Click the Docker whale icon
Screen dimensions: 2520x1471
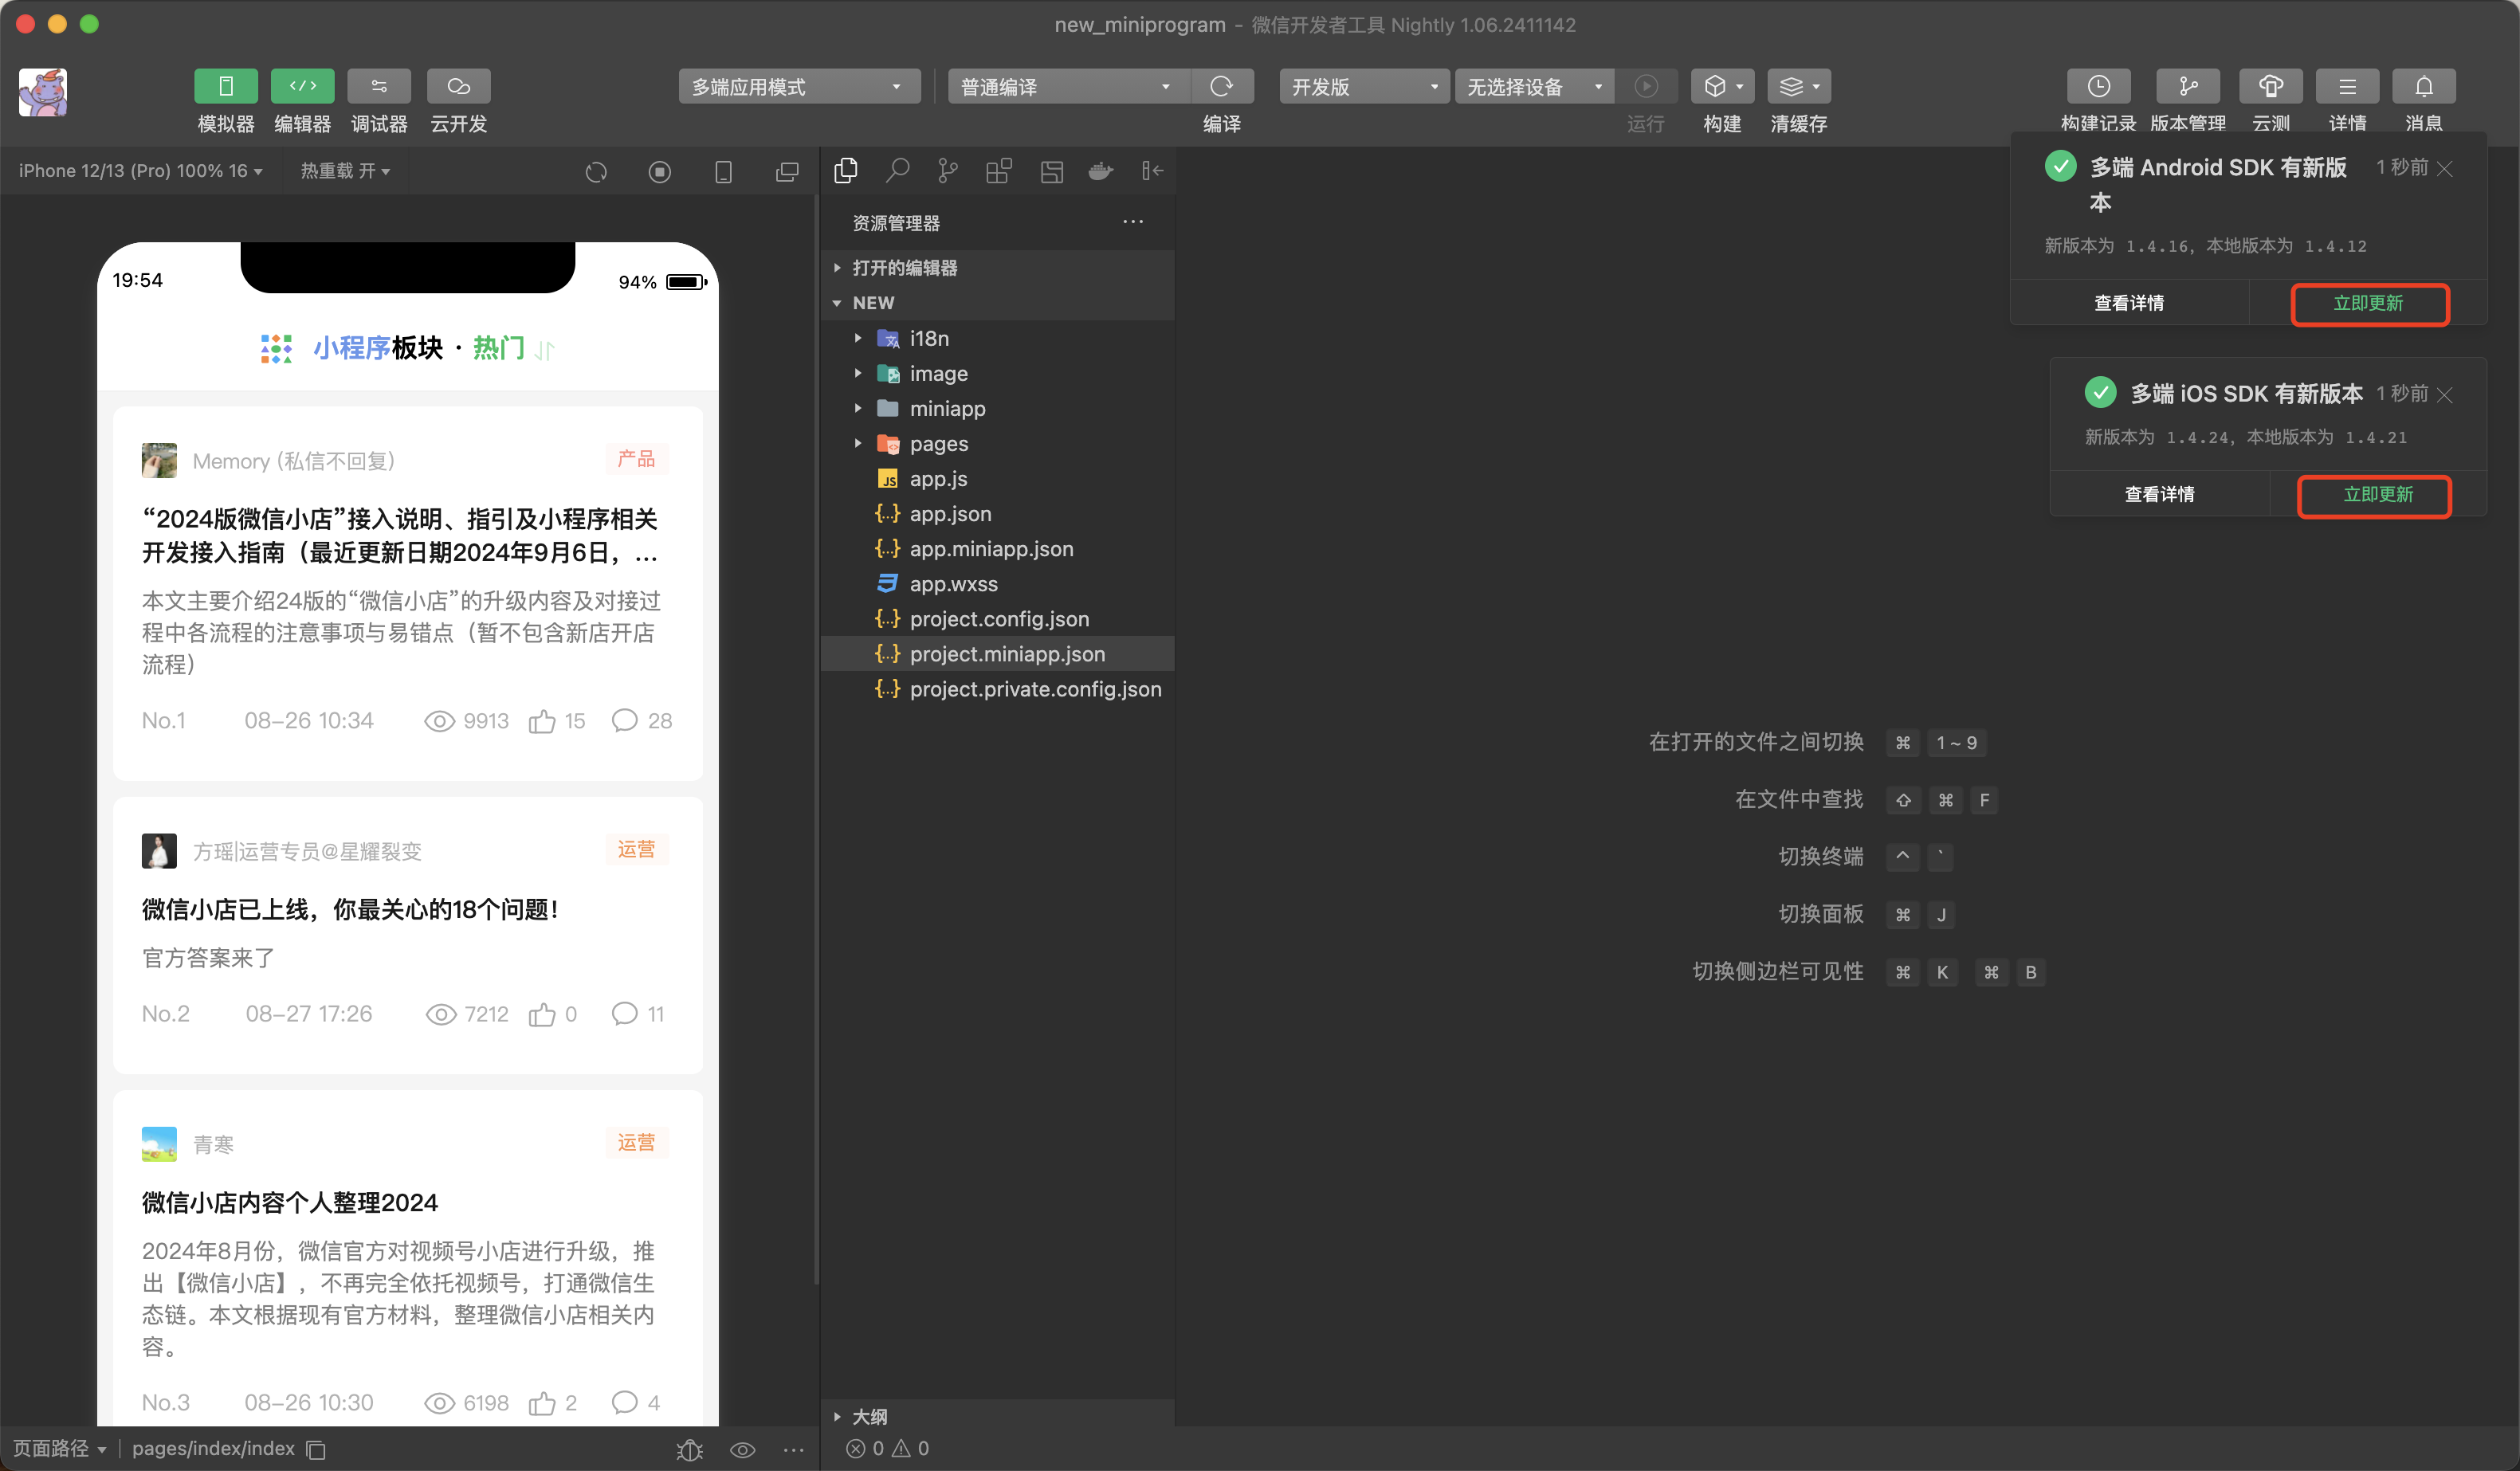[x=1101, y=171]
